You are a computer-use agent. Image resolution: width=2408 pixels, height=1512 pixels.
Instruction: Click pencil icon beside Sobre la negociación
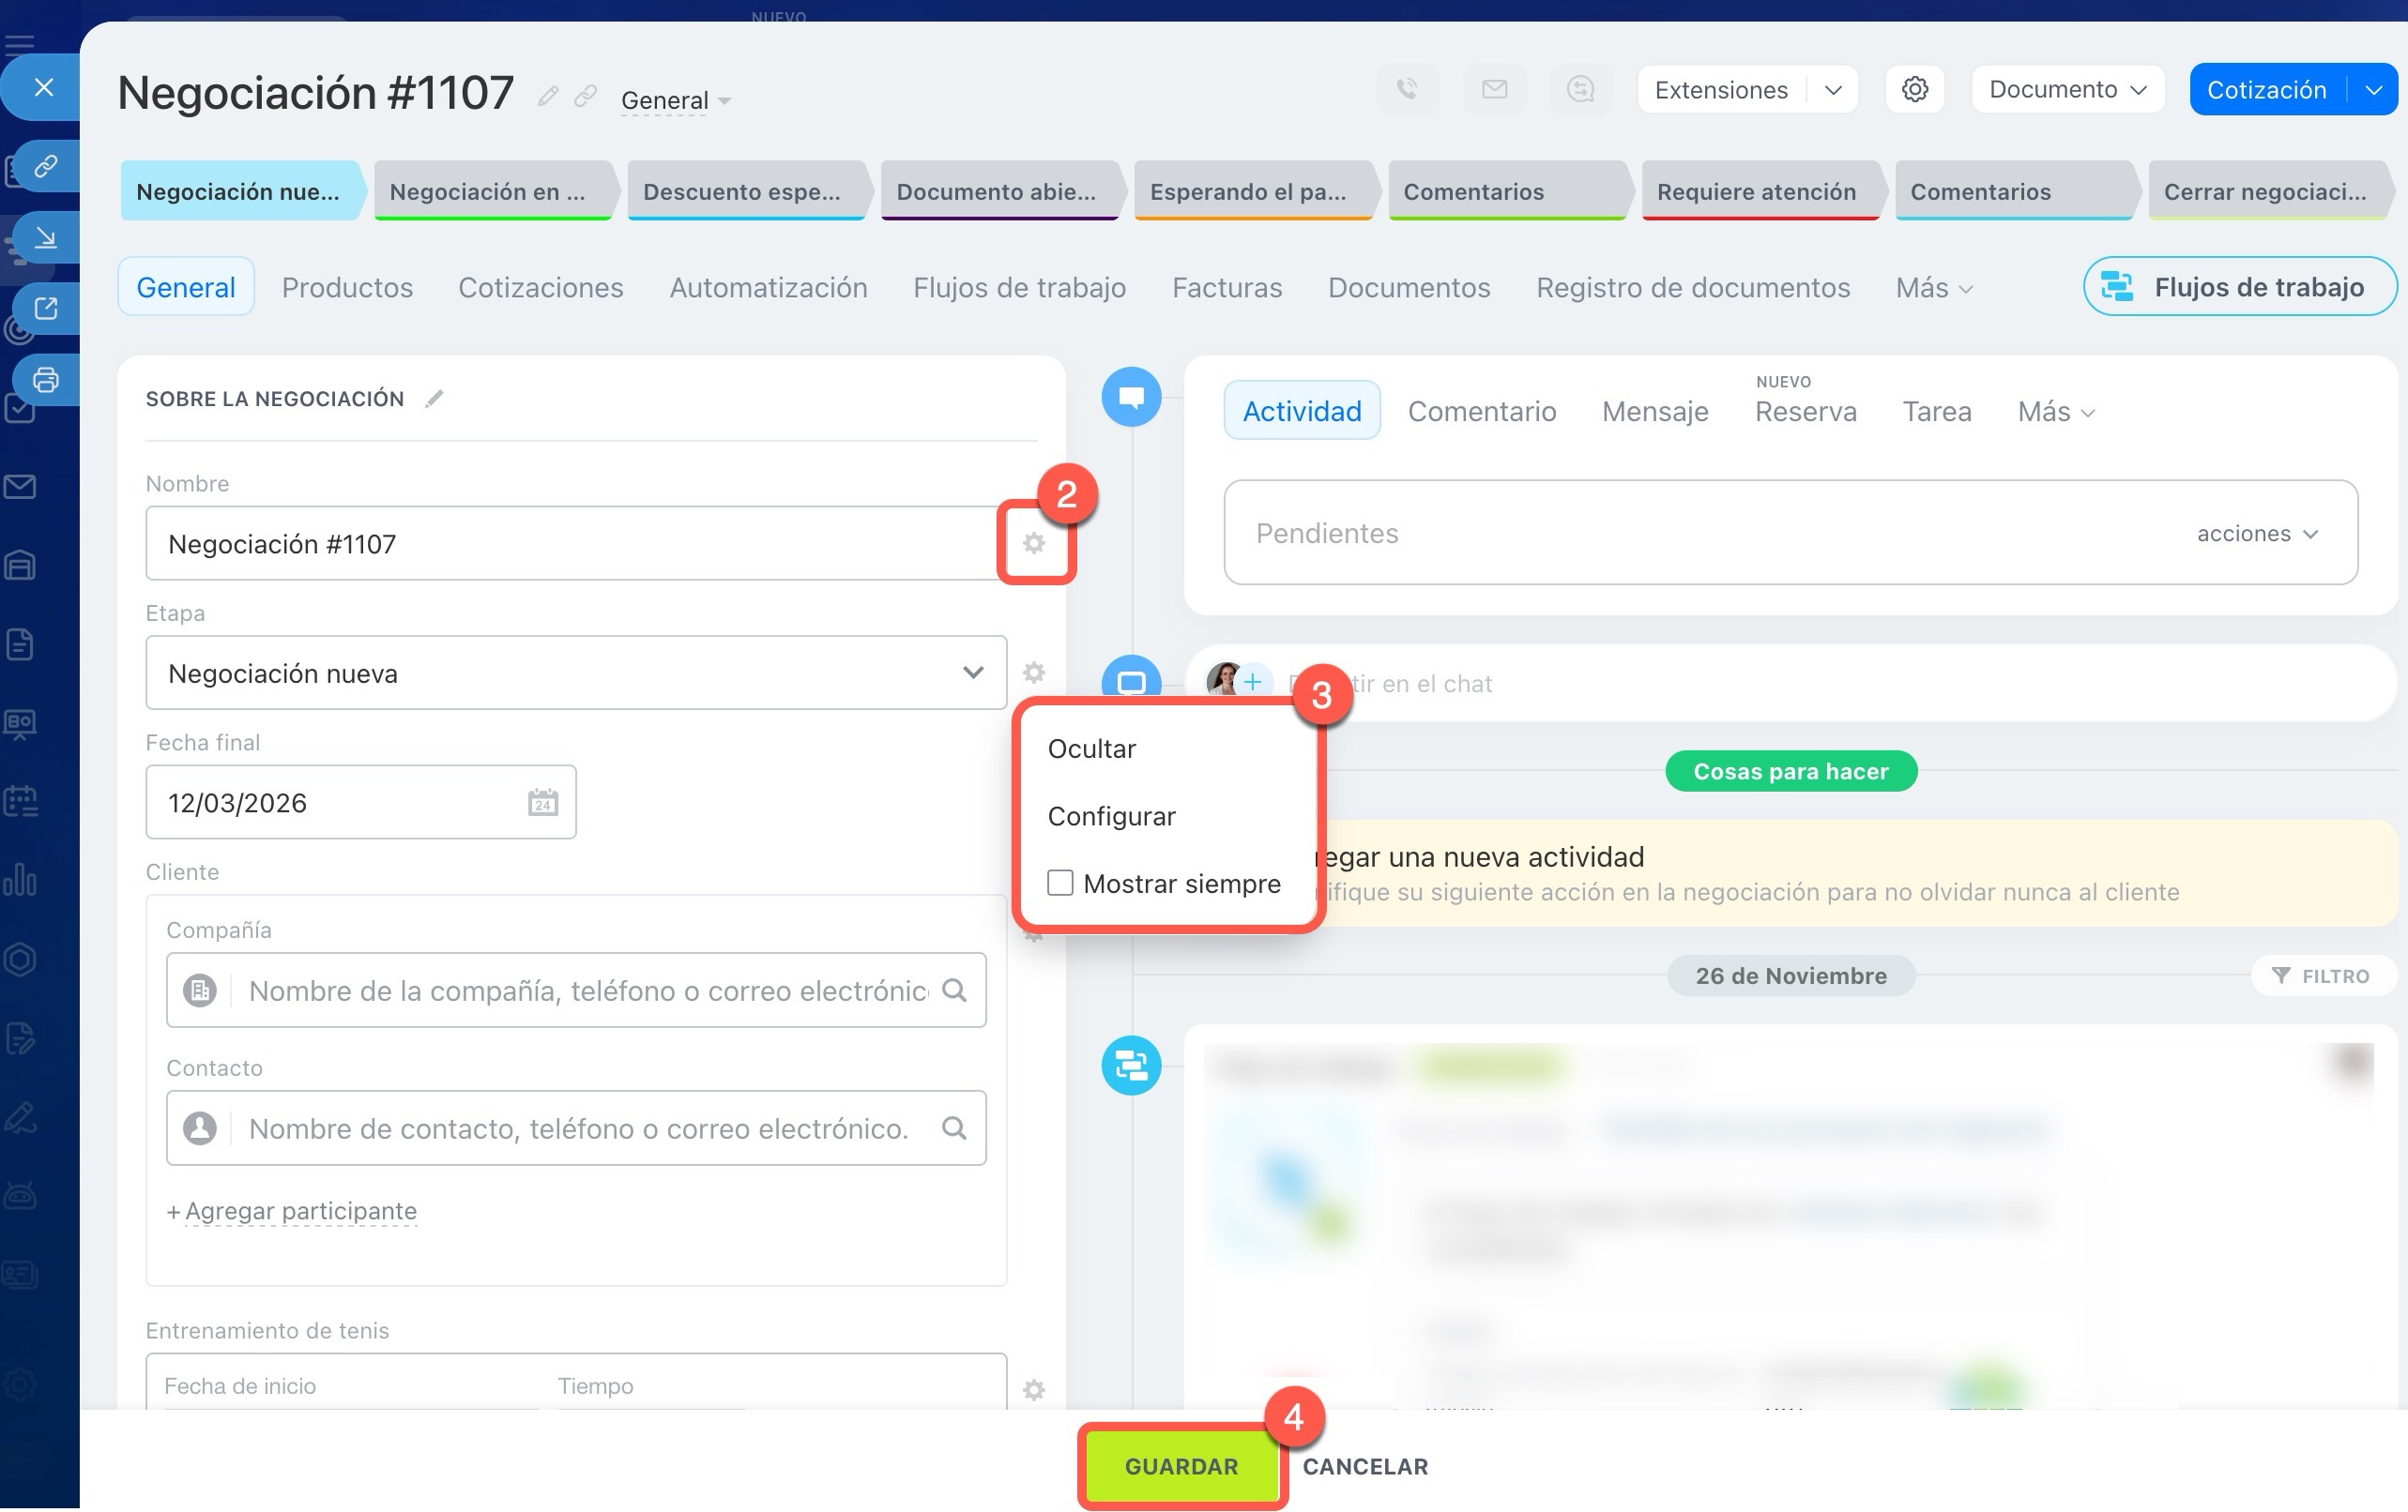(434, 399)
